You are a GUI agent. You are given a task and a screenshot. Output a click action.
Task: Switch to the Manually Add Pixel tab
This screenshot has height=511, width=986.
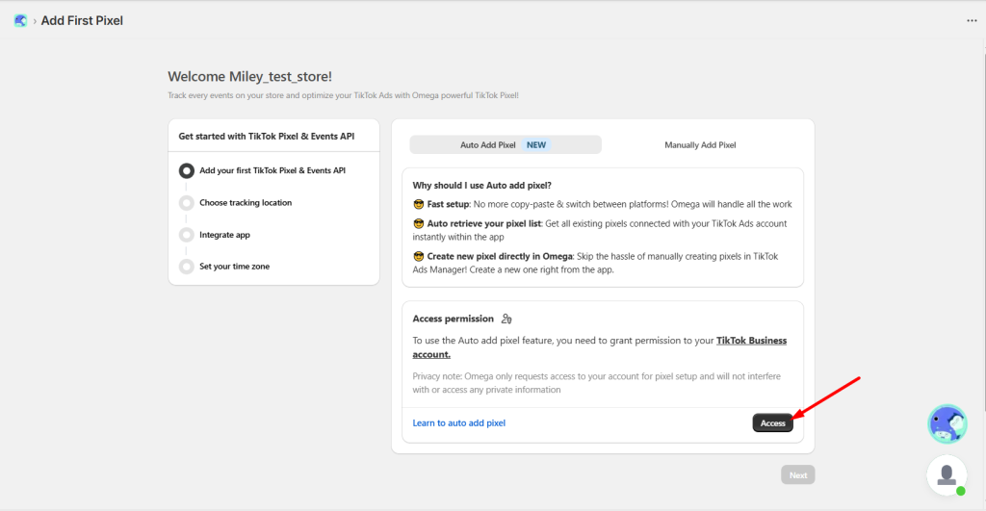700,144
